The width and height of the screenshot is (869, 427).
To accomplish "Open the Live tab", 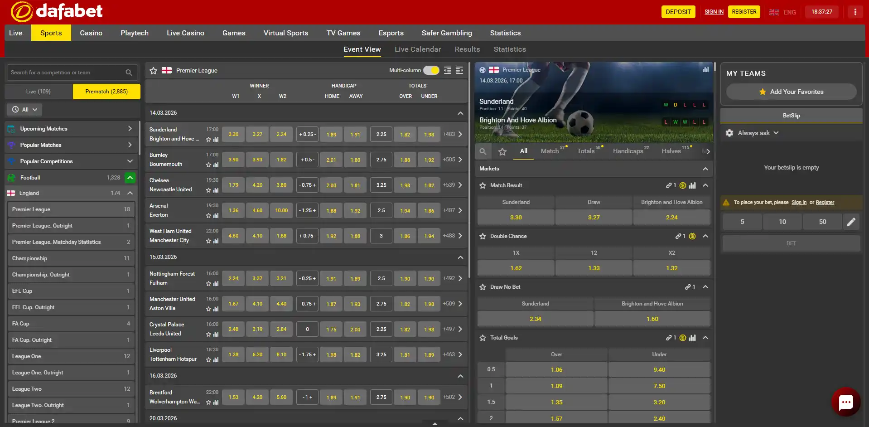I will tap(15, 33).
